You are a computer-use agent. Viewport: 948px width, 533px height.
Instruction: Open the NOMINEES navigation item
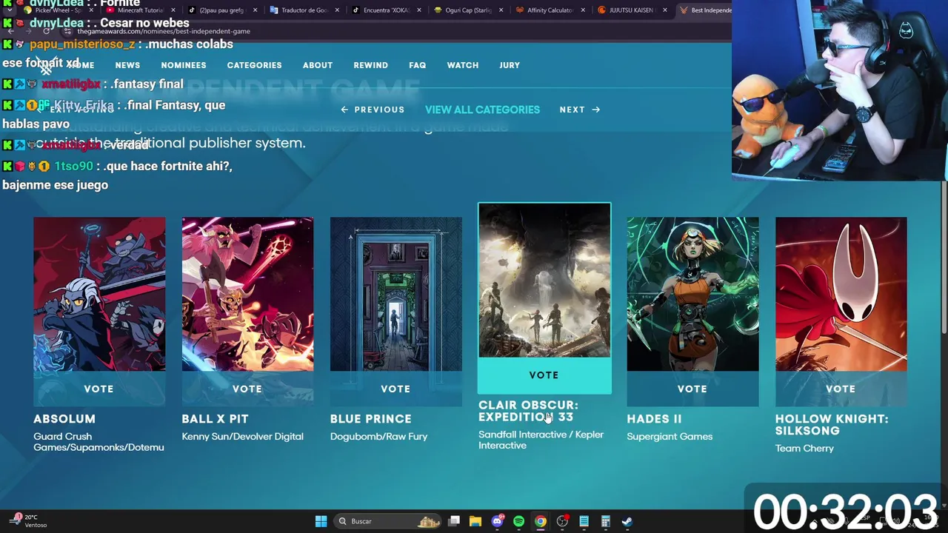pyautogui.click(x=184, y=65)
